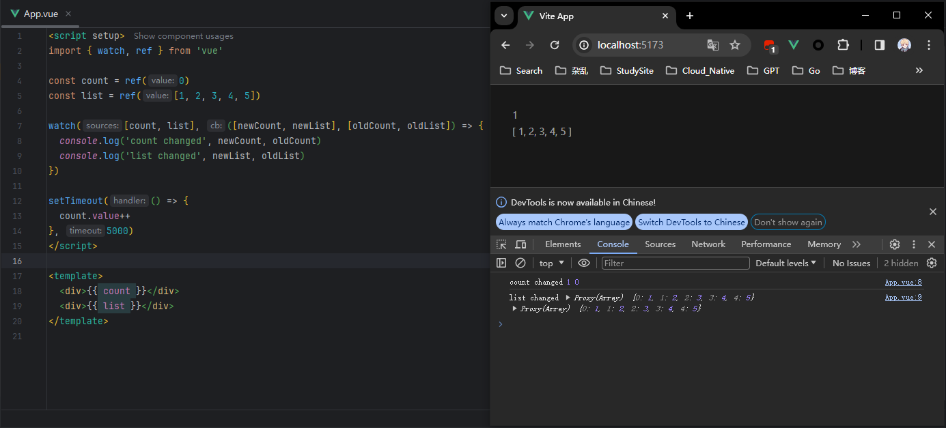
Task: Click line number 16 in editor gutter
Action: click(18, 261)
